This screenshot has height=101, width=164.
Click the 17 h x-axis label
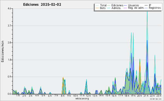[121, 96]
